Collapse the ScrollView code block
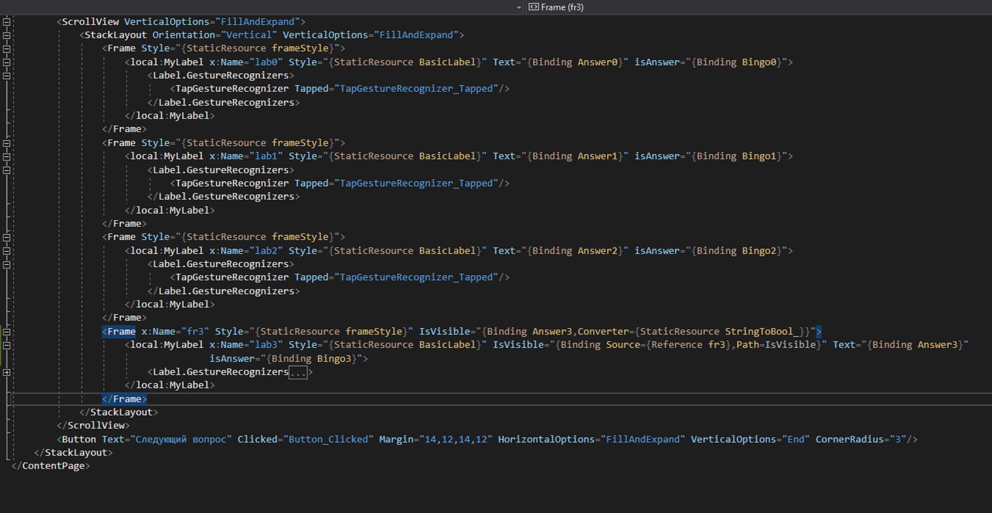This screenshot has height=513, width=992. click(x=7, y=22)
